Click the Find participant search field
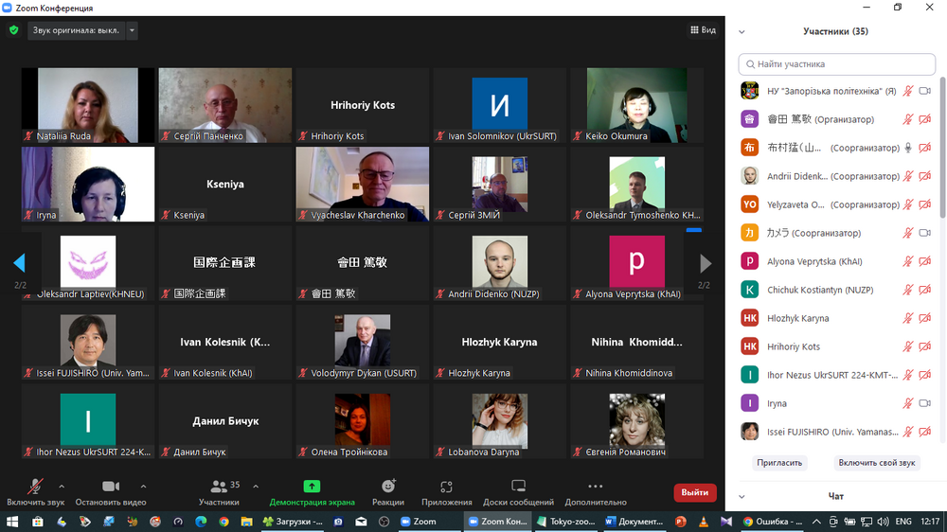Image resolution: width=947 pixels, height=532 pixels. click(x=837, y=64)
